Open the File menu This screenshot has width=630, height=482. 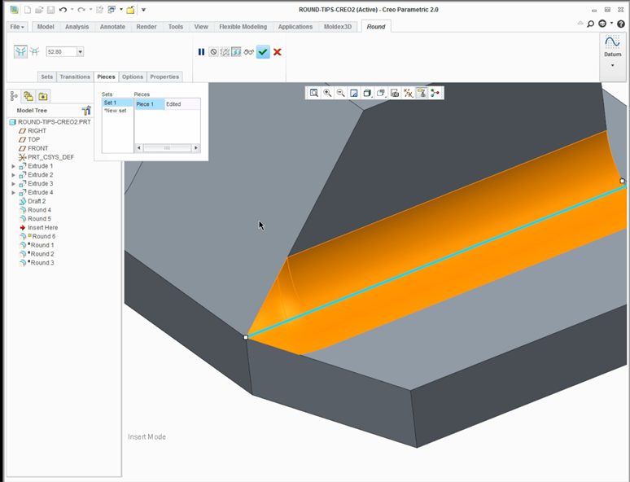coord(17,27)
